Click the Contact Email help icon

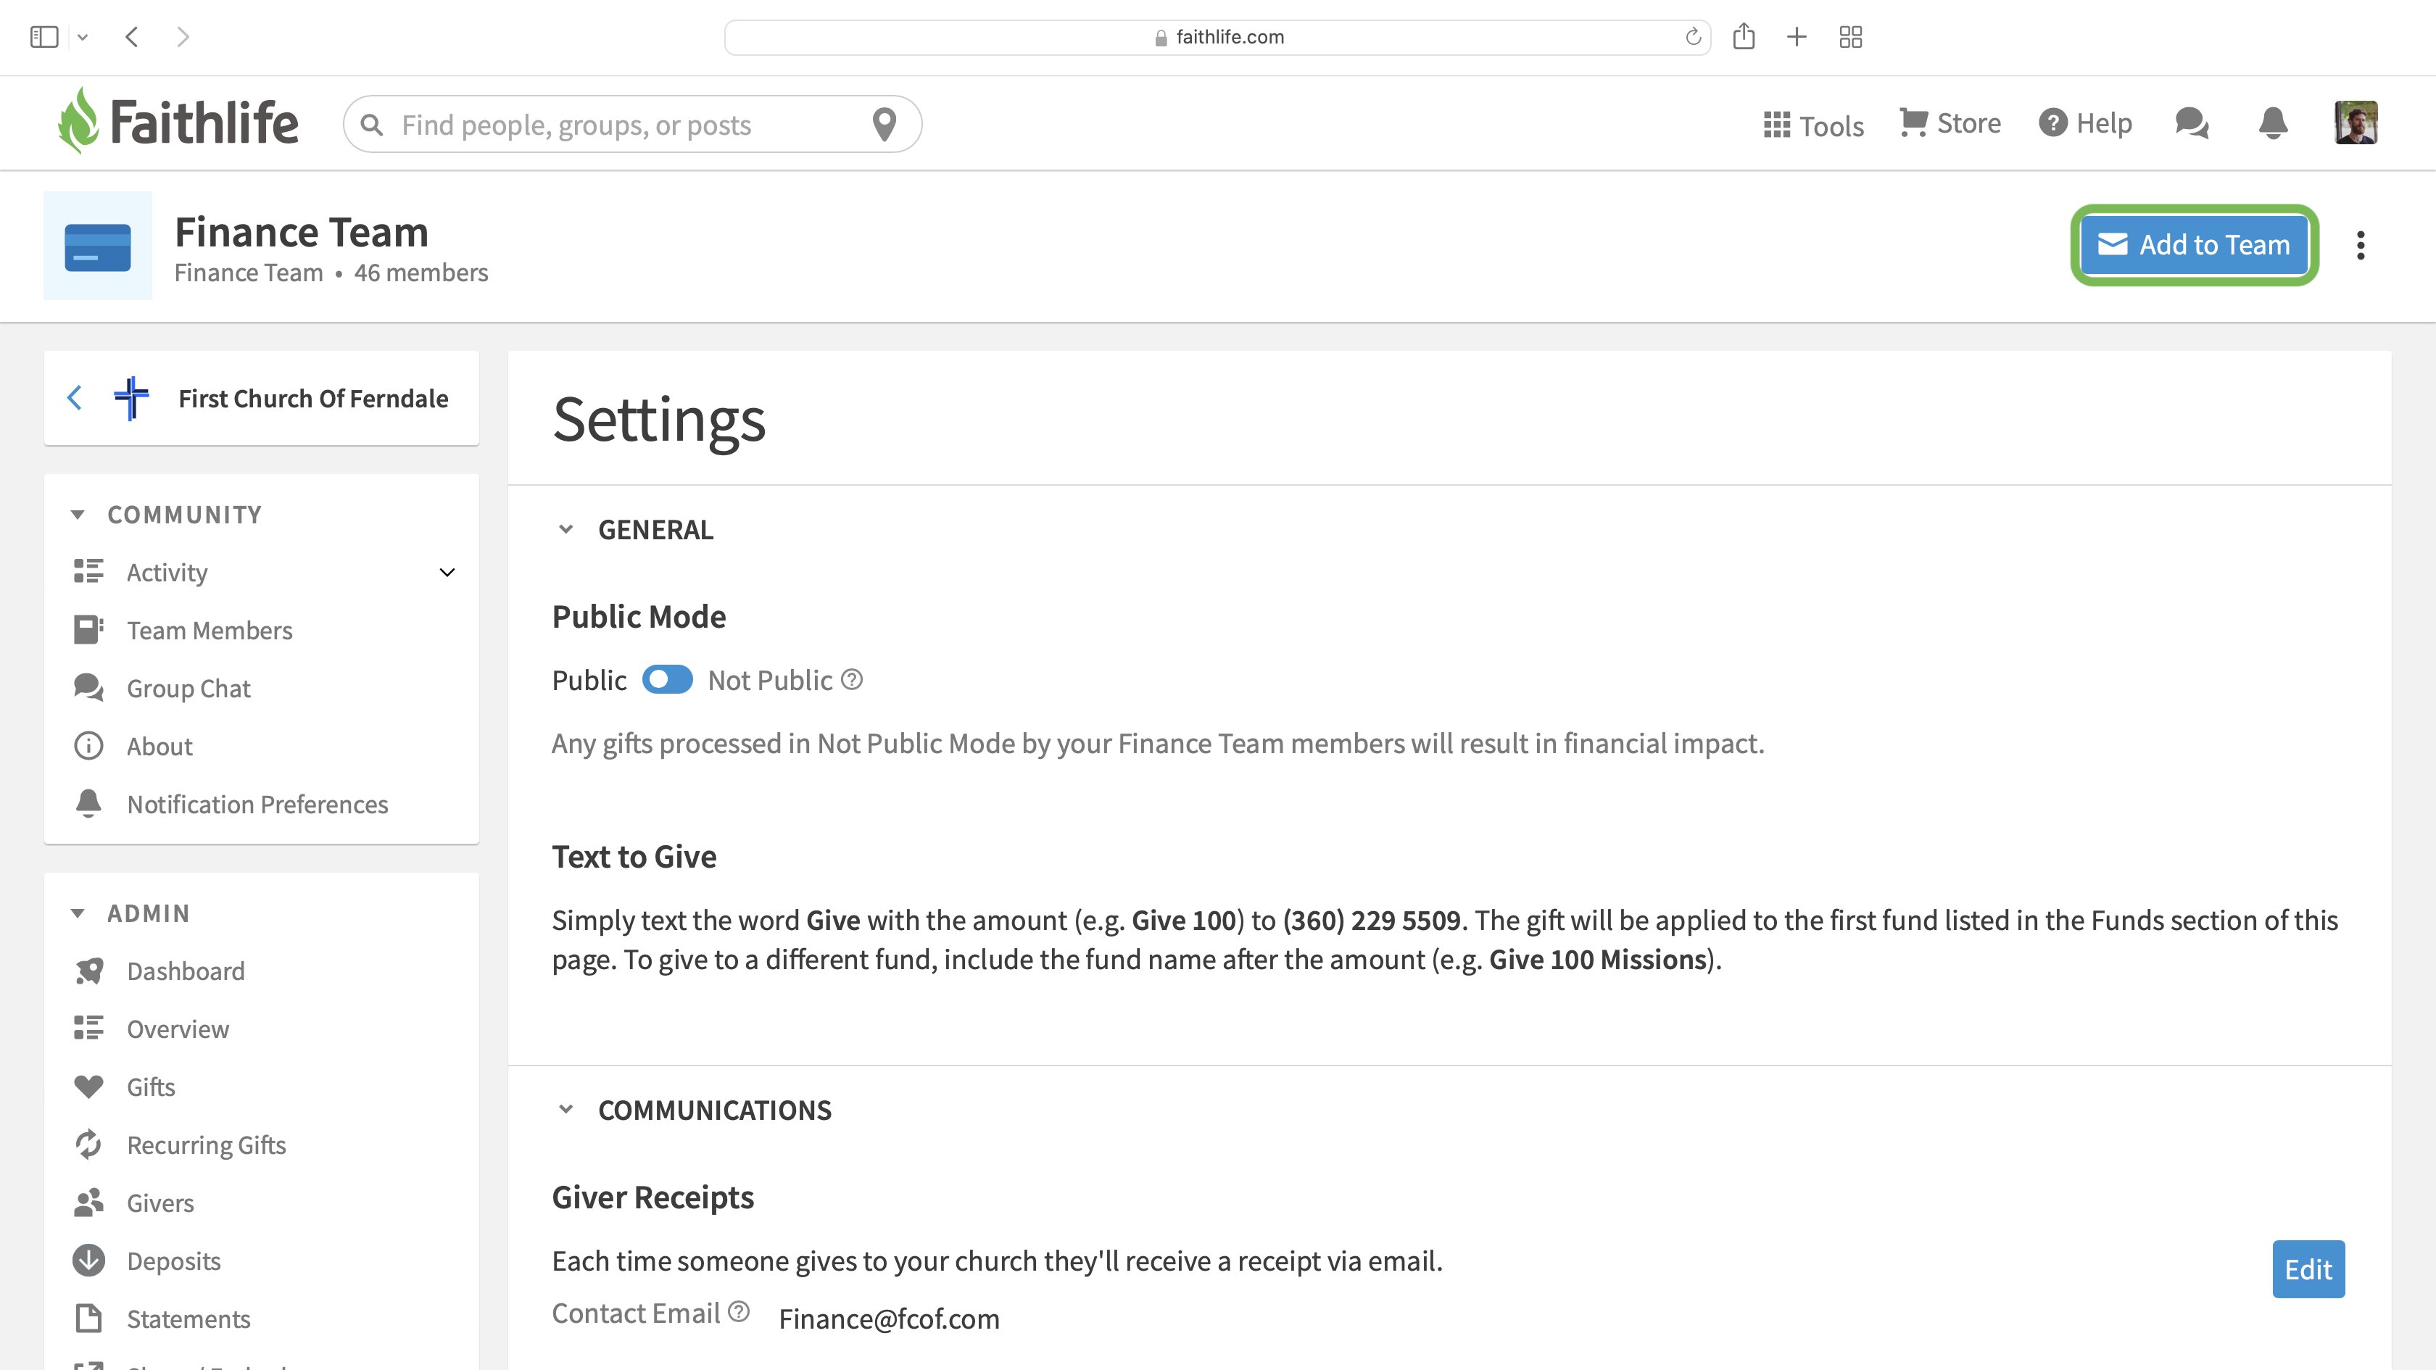coord(739,1312)
